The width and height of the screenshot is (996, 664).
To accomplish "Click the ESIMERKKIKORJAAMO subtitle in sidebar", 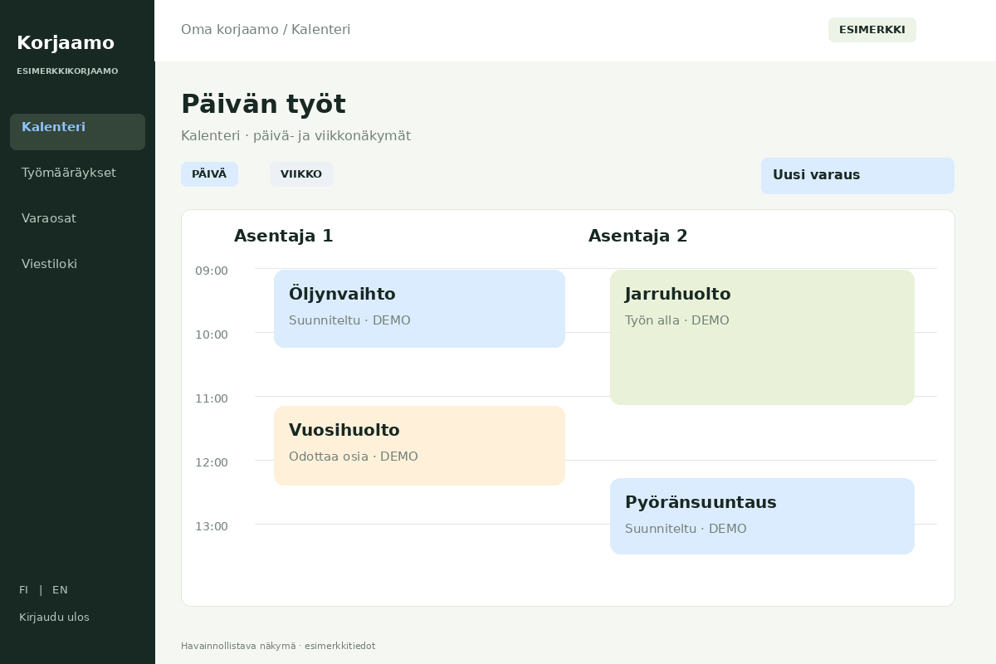I will click(x=67, y=71).
